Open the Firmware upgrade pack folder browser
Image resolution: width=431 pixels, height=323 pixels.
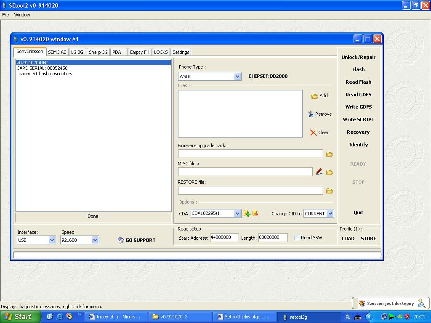[x=330, y=154]
